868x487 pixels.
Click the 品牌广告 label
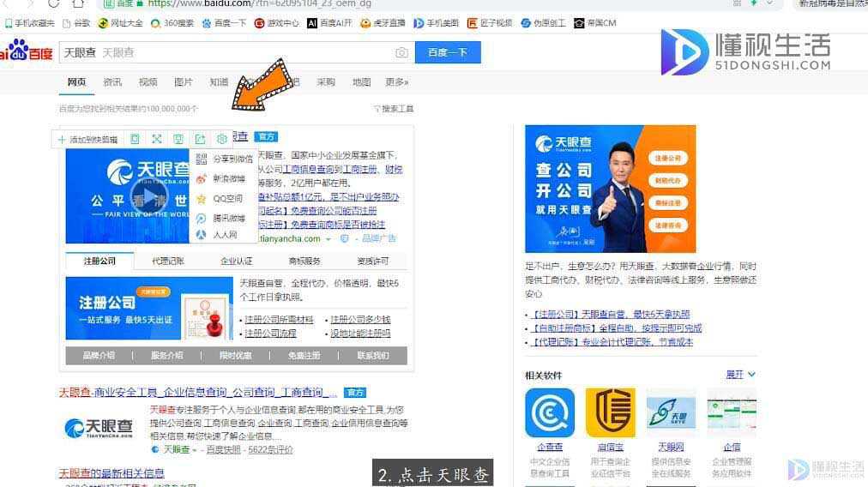[379, 238]
